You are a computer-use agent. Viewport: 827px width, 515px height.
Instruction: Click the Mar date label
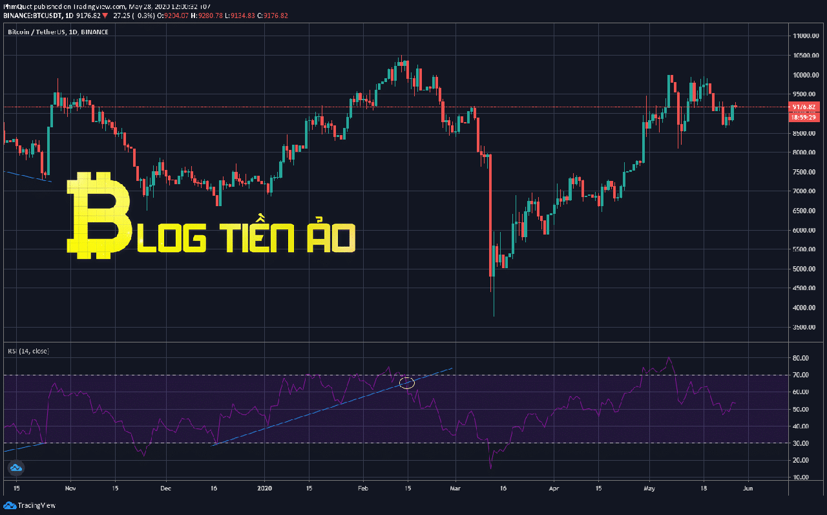(x=455, y=489)
